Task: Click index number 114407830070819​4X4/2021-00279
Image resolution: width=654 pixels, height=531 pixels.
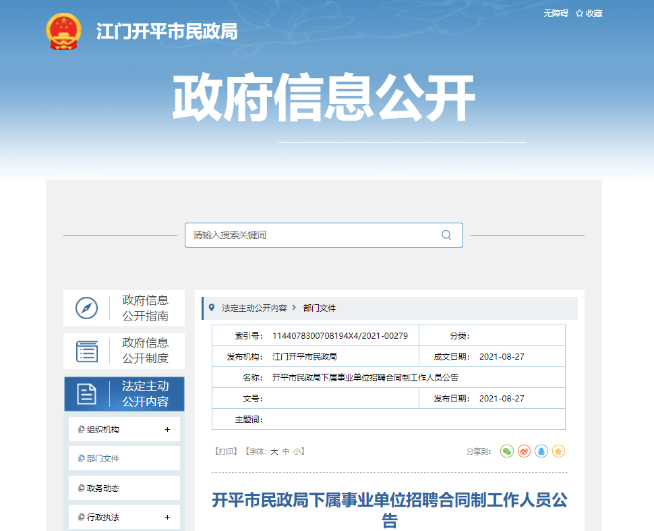Action: pos(340,335)
